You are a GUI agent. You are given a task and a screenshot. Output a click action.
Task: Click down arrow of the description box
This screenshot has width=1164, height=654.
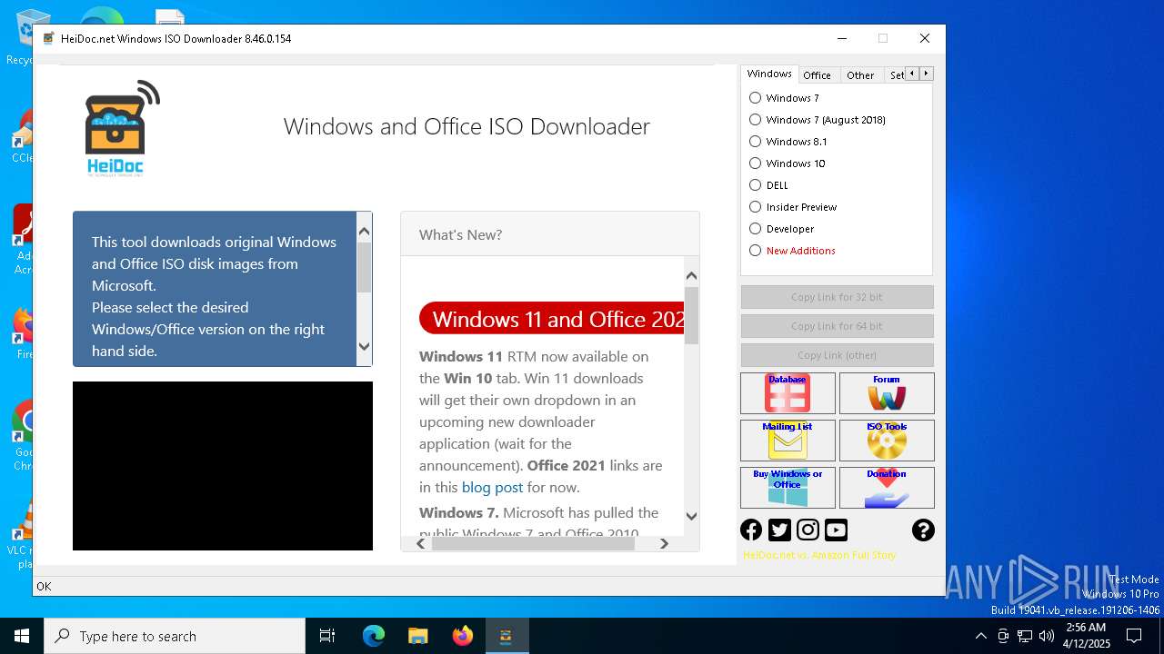click(x=365, y=346)
